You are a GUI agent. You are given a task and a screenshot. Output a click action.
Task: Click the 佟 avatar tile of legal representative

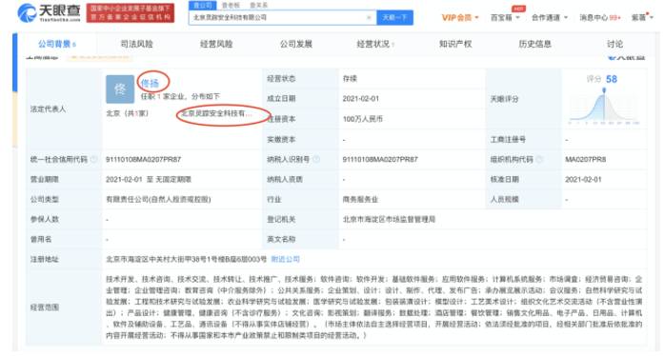coord(120,89)
